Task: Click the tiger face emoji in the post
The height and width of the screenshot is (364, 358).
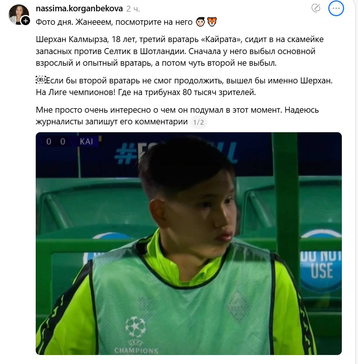Action: coord(212,22)
